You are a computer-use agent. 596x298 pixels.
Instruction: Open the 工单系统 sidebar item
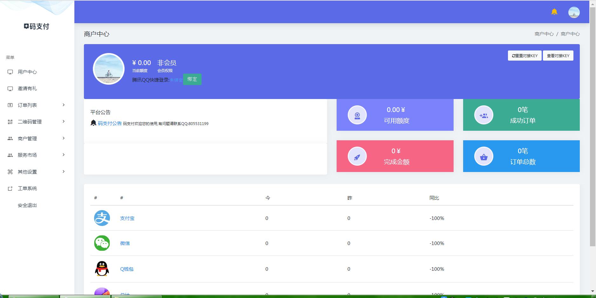(x=27, y=189)
